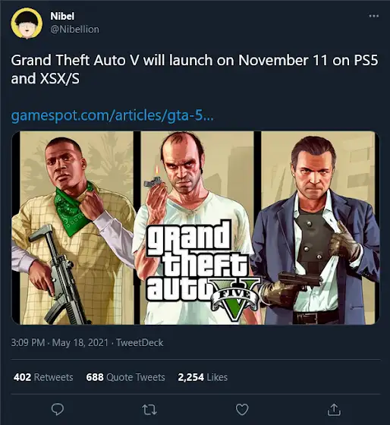Open the Nibel display name
This screenshot has height=425, width=390.
(x=62, y=16)
